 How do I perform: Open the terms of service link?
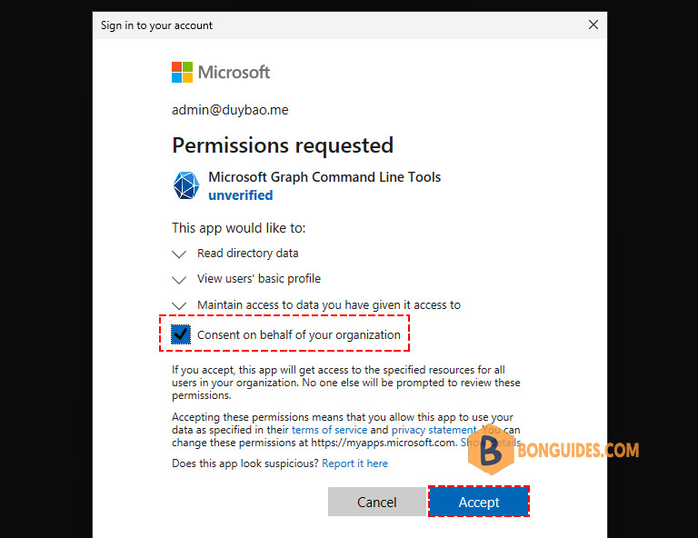click(x=329, y=430)
